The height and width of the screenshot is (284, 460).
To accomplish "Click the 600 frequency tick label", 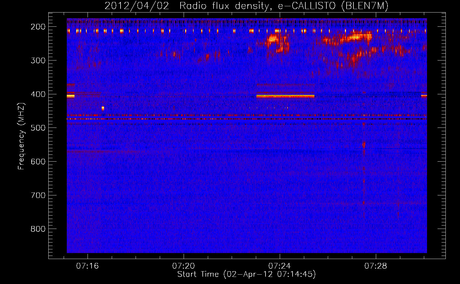I will (38, 162).
